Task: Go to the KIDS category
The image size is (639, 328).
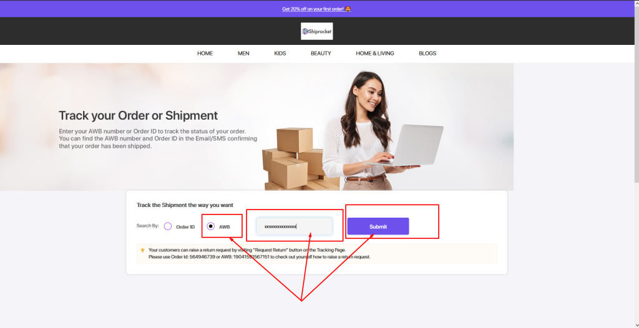Action: 280,54
